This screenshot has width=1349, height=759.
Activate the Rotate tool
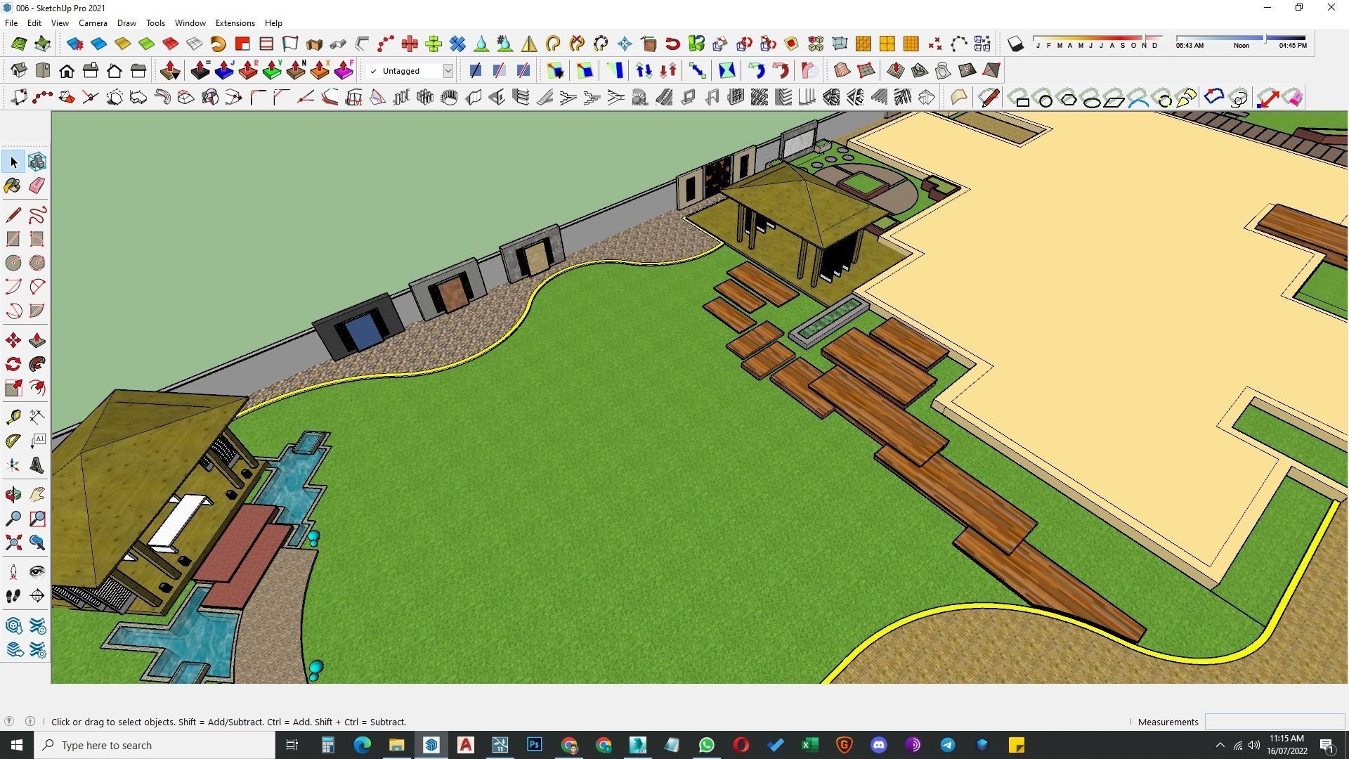(13, 364)
